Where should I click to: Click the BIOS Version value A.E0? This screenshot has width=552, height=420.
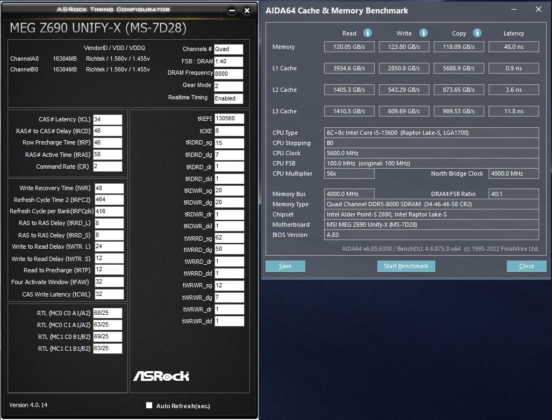(x=431, y=235)
